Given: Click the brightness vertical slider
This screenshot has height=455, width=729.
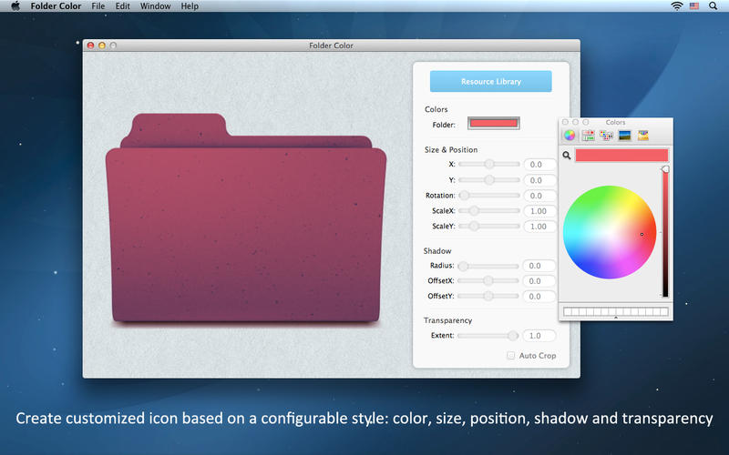Looking at the screenshot, I should tap(665, 232).
